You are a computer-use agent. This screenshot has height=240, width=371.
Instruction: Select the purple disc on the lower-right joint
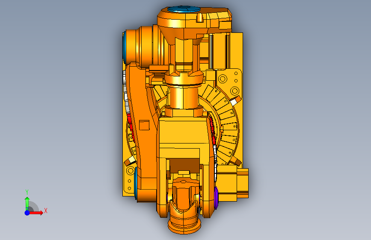point(216,198)
